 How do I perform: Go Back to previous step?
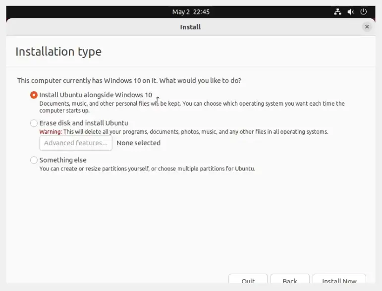[x=290, y=279]
